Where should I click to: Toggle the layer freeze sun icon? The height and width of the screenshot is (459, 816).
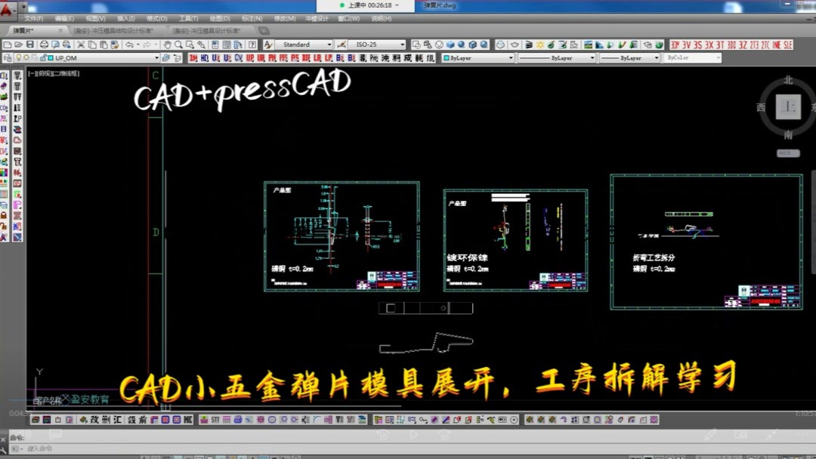coord(26,57)
